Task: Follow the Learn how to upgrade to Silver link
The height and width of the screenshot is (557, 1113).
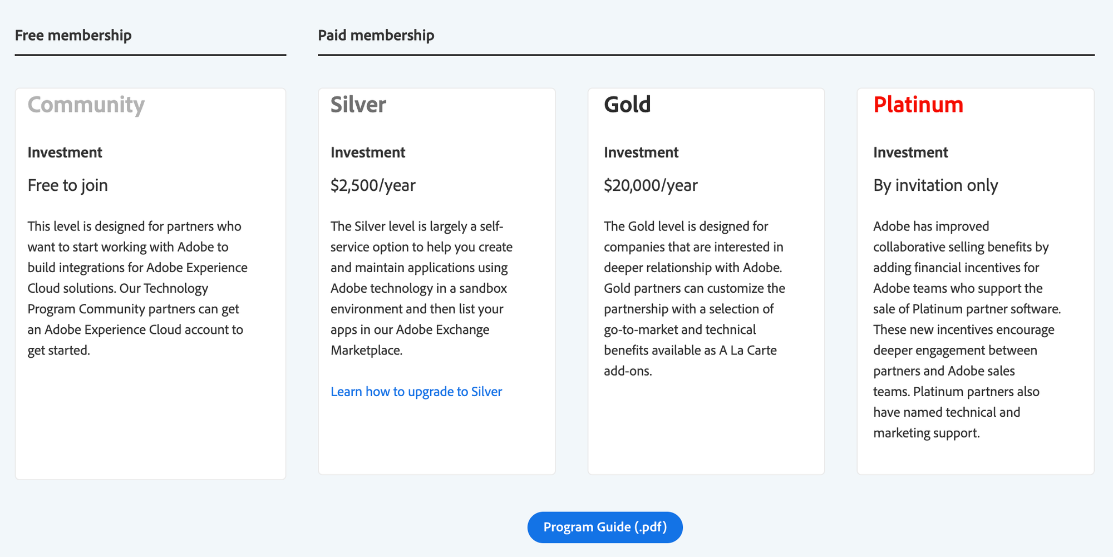Action: click(416, 392)
